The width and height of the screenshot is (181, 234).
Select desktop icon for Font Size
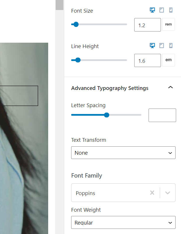pyautogui.click(x=152, y=10)
